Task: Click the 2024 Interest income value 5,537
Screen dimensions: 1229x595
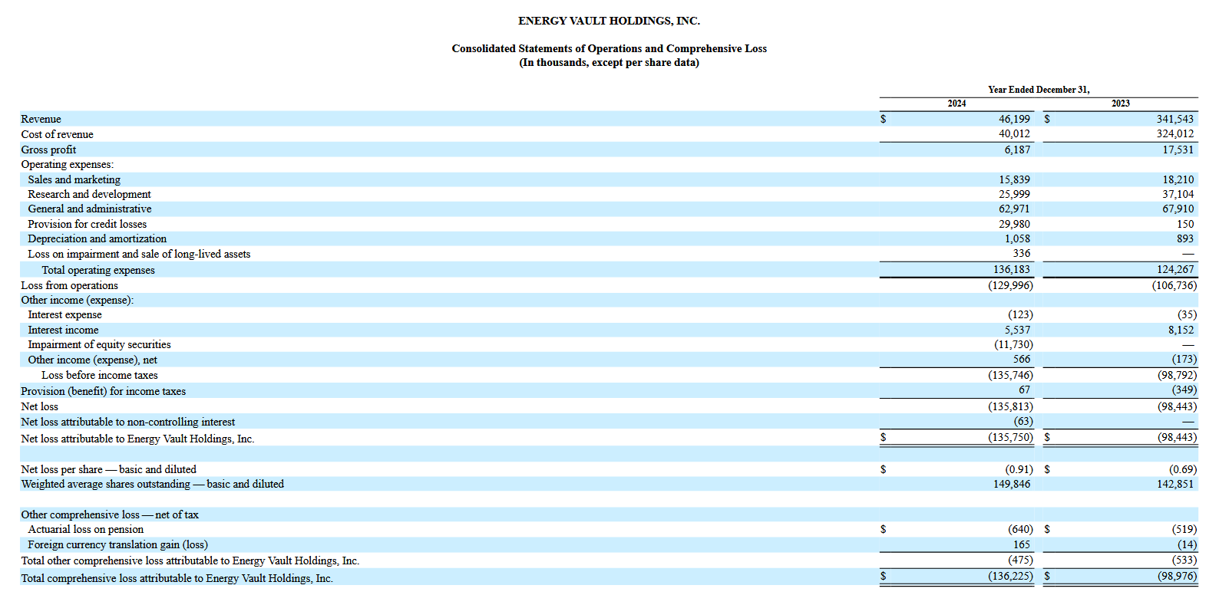Action: tap(1017, 330)
